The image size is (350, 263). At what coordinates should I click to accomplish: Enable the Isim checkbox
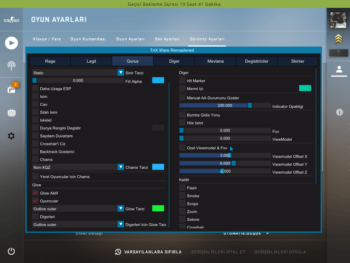click(x=35, y=96)
